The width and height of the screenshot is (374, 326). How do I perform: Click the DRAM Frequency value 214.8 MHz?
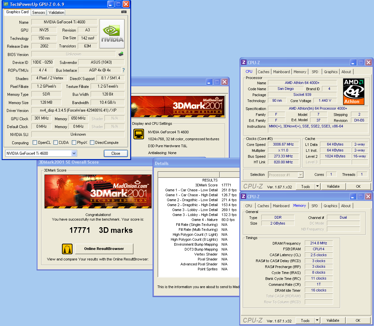pyautogui.click(x=318, y=243)
